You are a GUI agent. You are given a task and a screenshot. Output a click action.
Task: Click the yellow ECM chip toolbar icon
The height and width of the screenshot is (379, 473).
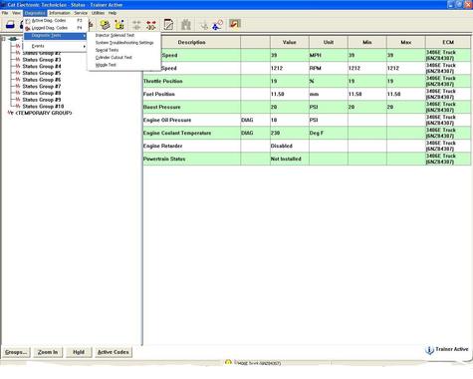coord(105,25)
